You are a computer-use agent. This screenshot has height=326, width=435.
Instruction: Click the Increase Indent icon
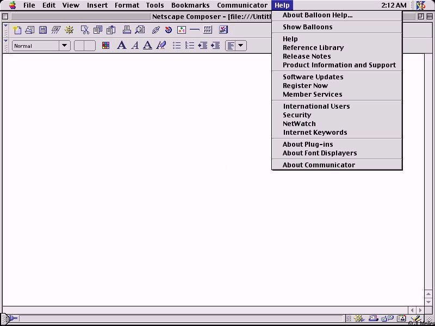[215, 46]
